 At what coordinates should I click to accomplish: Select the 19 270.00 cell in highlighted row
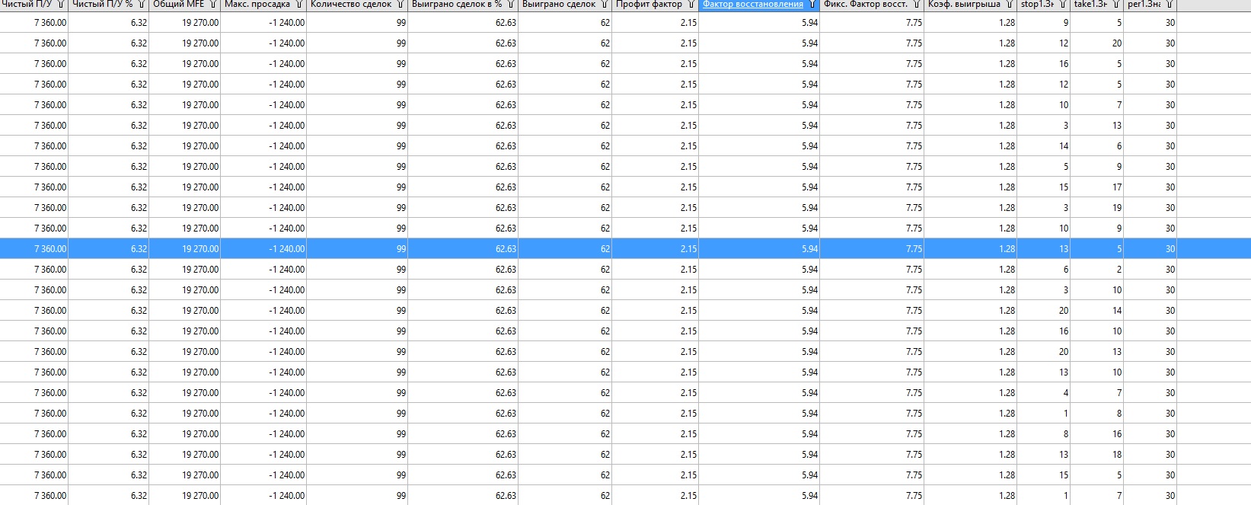point(185,249)
